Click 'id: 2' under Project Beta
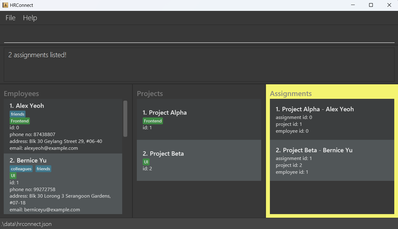 pos(147,169)
